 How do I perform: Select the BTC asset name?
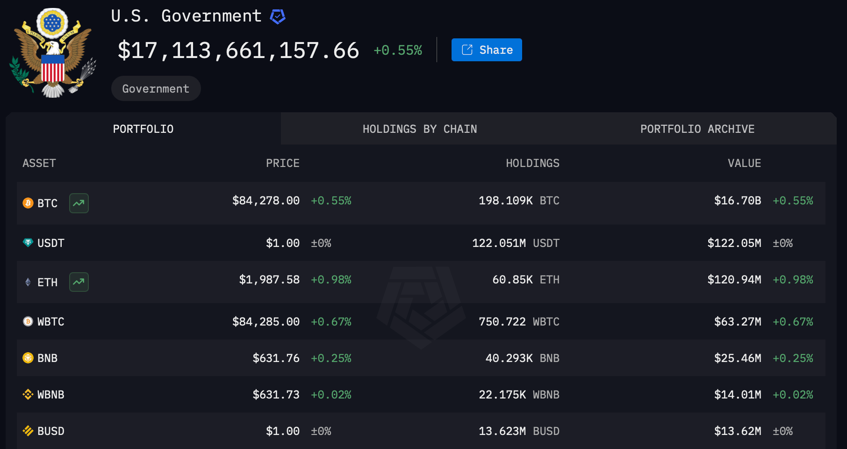47,203
